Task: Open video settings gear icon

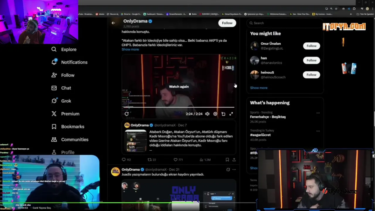Action: coord(215,114)
